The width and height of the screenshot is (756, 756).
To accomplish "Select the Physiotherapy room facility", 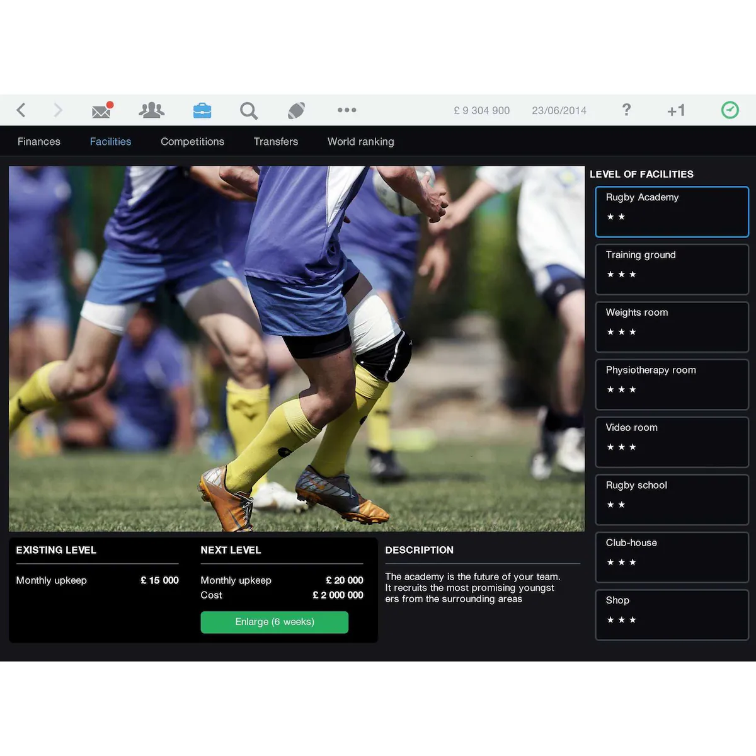I will click(672, 385).
